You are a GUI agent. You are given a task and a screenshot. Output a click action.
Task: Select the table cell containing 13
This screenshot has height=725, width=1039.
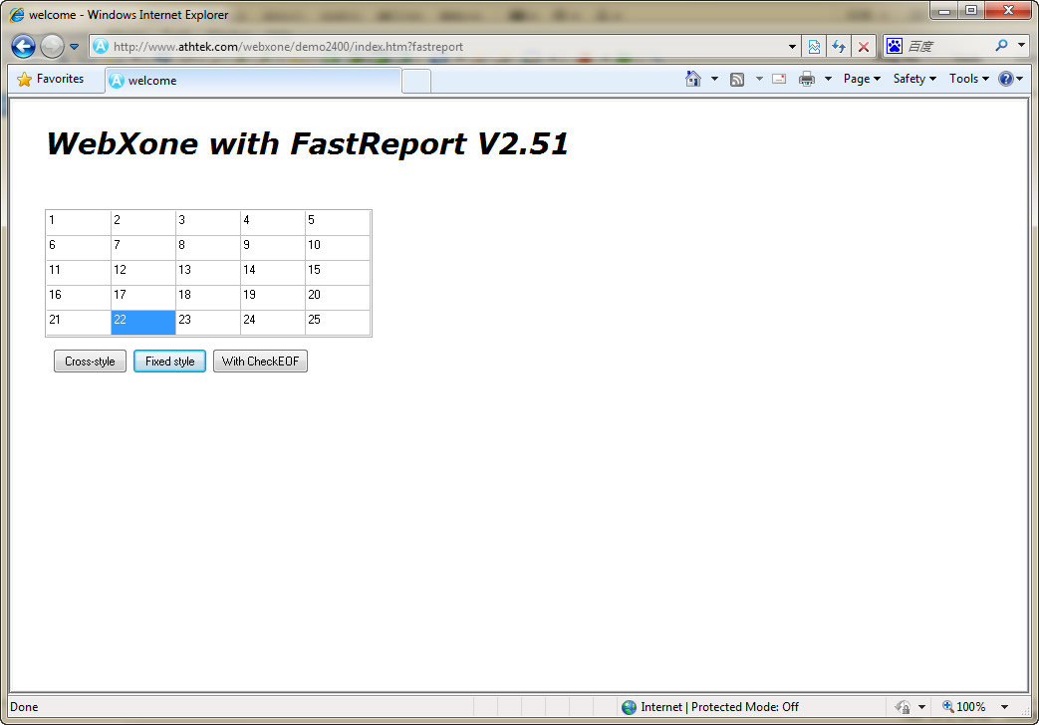click(207, 271)
